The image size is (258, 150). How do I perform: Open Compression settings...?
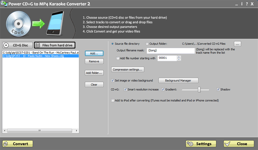click(x=127, y=70)
